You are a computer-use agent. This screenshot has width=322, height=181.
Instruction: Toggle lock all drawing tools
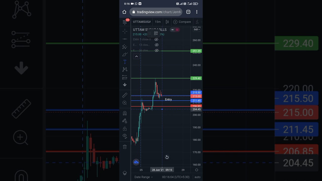pos(125,129)
